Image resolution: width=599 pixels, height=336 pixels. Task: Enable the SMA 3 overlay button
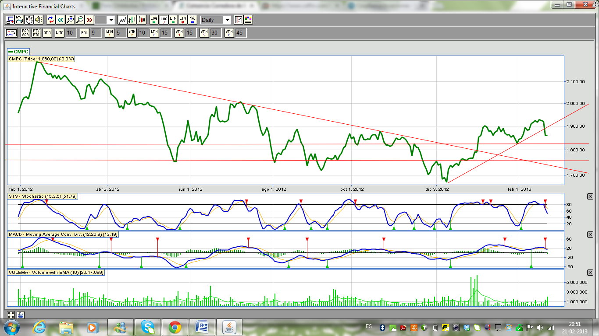pos(229,33)
